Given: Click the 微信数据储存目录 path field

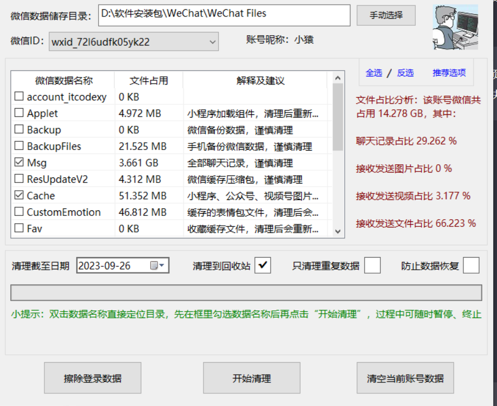Looking at the screenshot, I should (x=224, y=15).
